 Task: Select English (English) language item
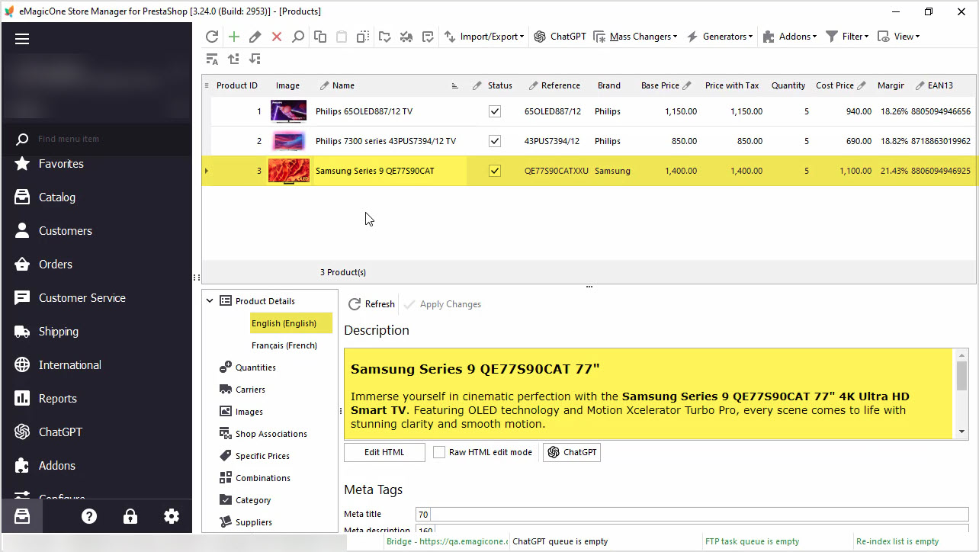coord(291,323)
